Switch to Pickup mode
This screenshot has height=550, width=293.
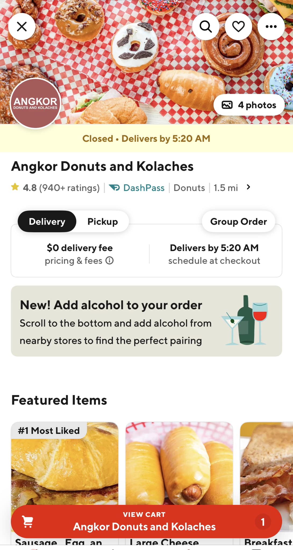click(x=103, y=222)
